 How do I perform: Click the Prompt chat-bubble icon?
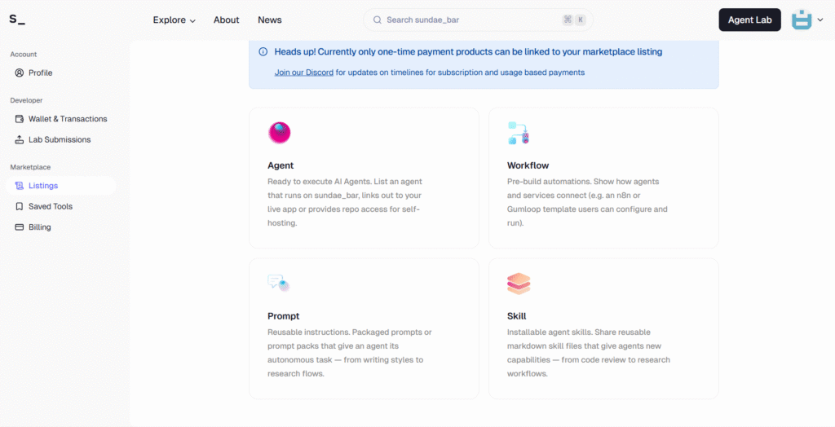pyautogui.click(x=279, y=283)
